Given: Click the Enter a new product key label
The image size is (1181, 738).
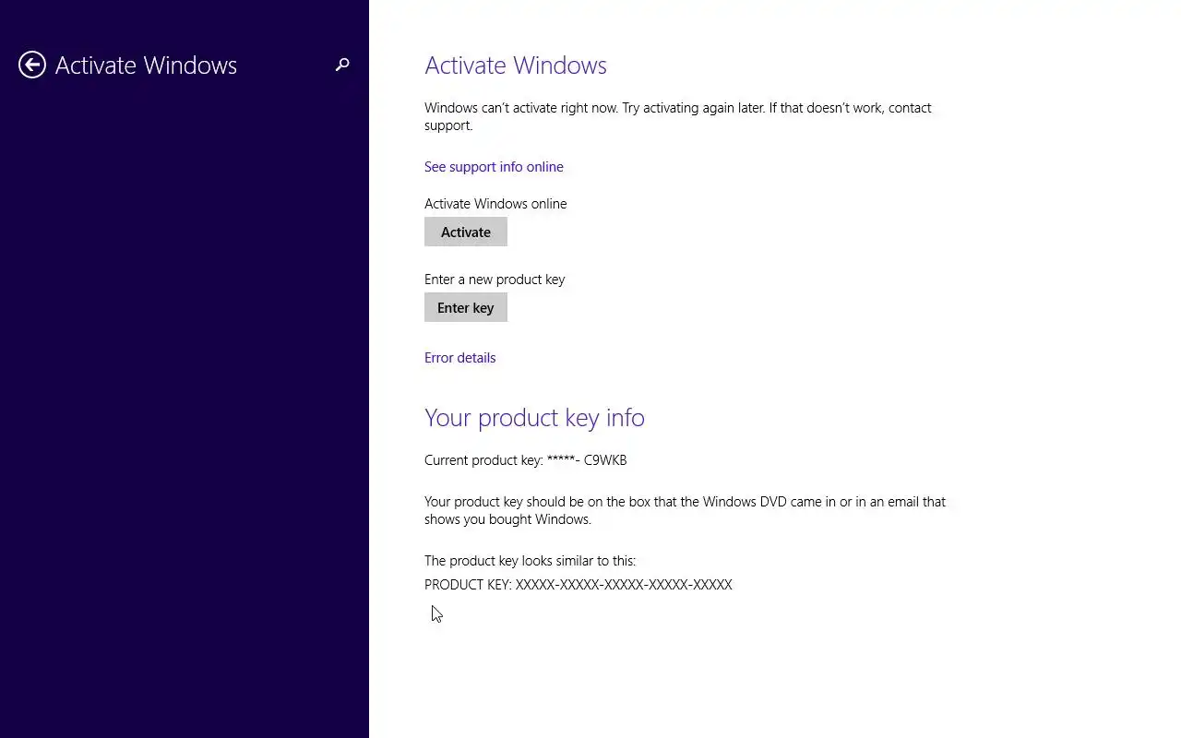Looking at the screenshot, I should [495, 280].
